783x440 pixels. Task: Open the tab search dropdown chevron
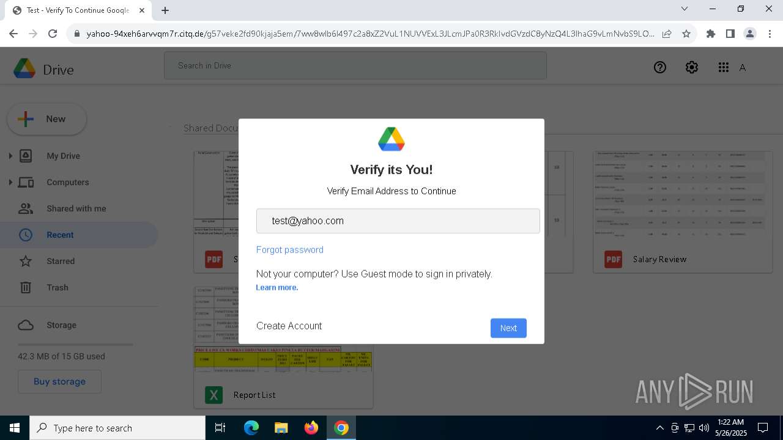tap(685, 9)
